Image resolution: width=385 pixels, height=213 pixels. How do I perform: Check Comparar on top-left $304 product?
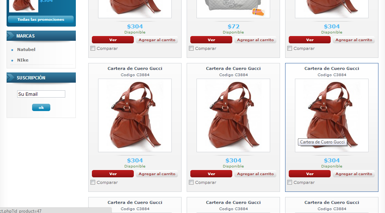click(93, 48)
